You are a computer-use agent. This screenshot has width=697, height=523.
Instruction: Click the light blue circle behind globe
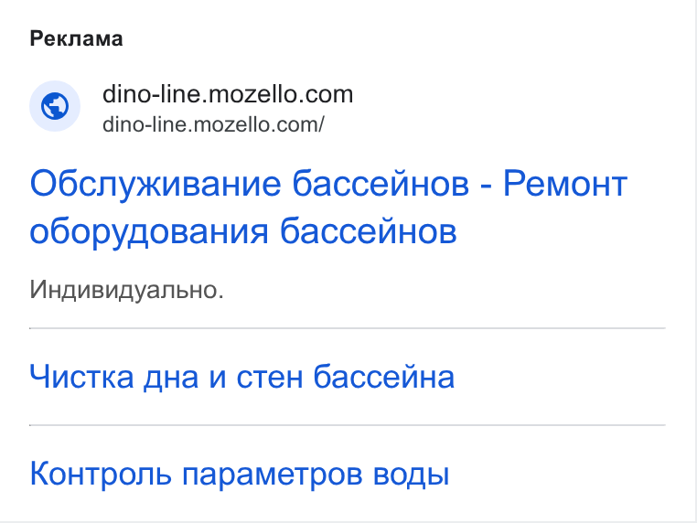coord(55,106)
